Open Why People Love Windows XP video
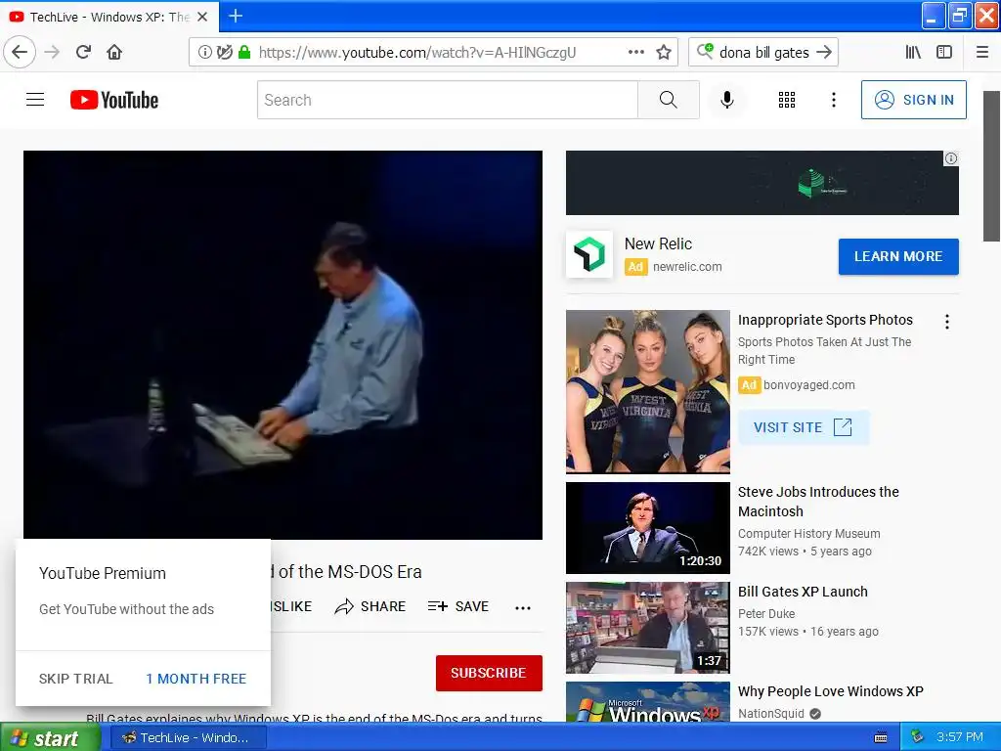Viewport: 1001px width, 751px height. (x=831, y=691)
